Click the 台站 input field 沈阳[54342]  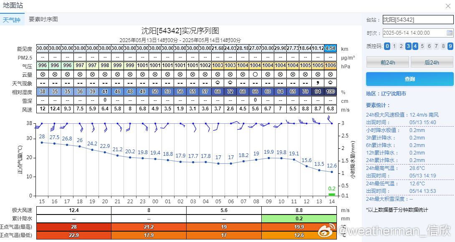[418, 20]
